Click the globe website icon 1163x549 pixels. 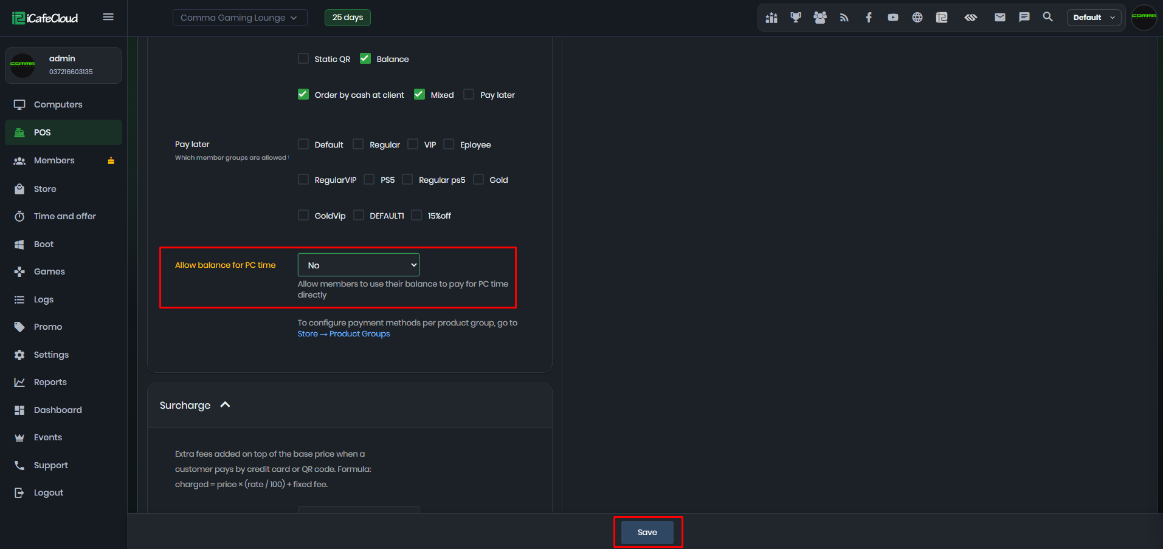pyautogui.click(x=917, y=18)
